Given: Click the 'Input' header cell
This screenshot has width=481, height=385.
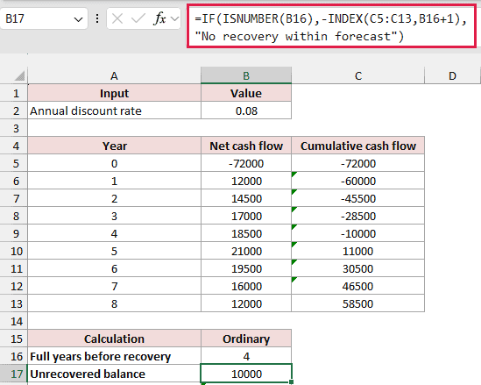Looking at the screenshot, I should tap(114, 93).
